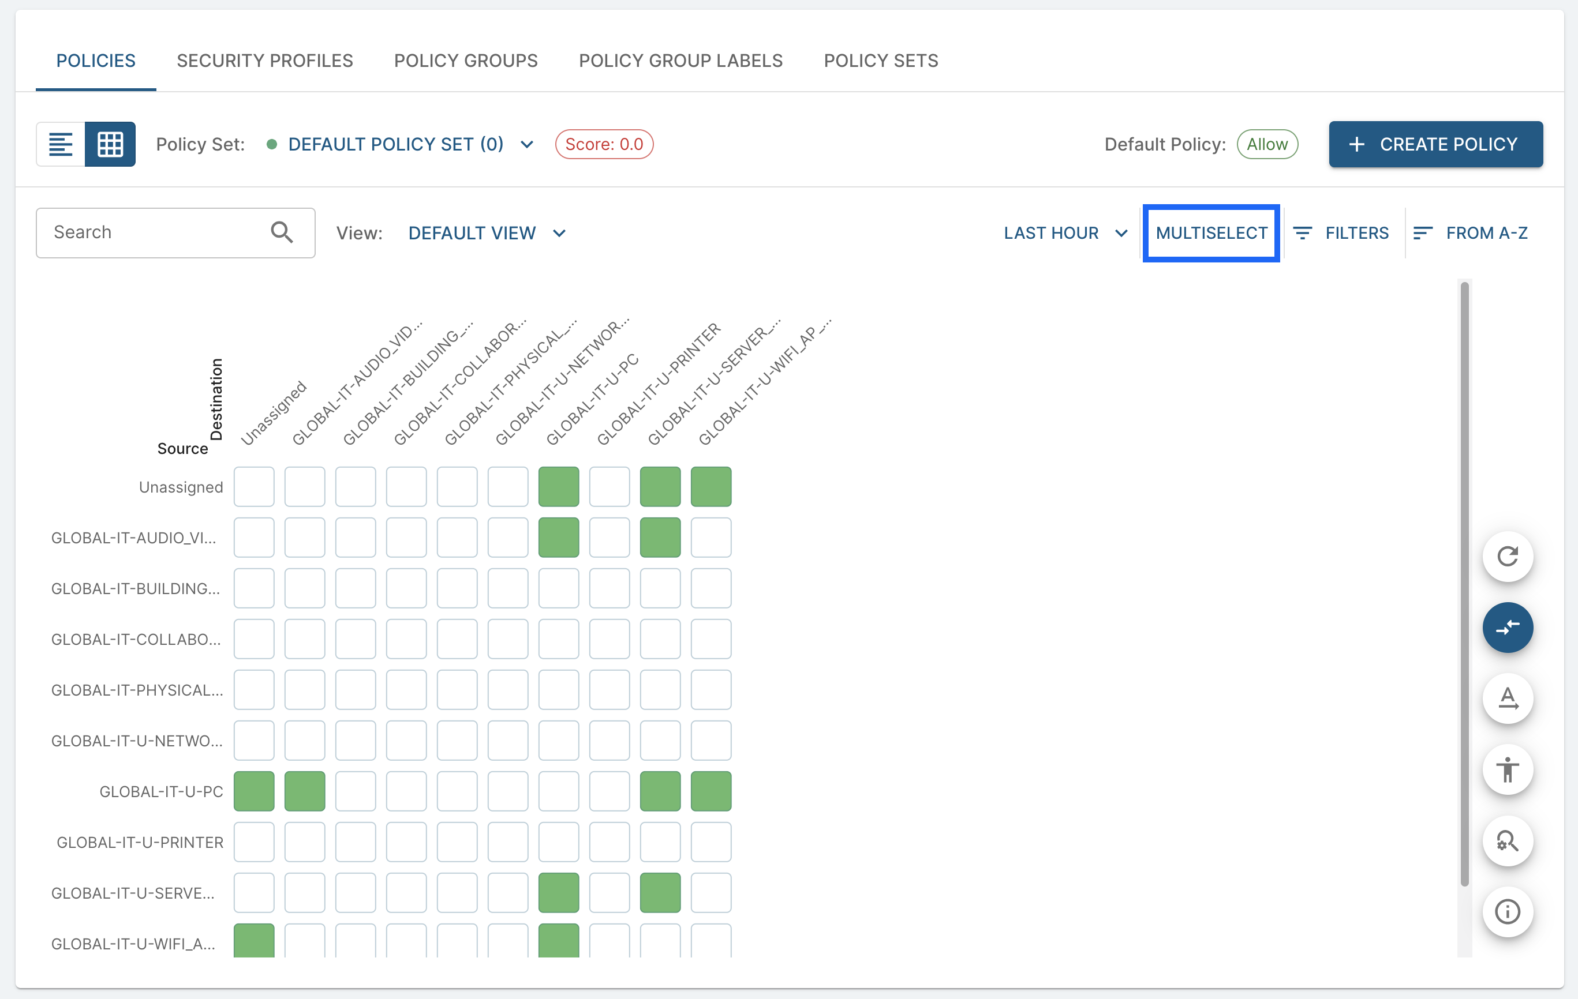This screenshot has width=1578, height=999.
Task: Click source row label GLOBAL-IT-U-WIFI_A...
Action: click(x=133, y=944)
